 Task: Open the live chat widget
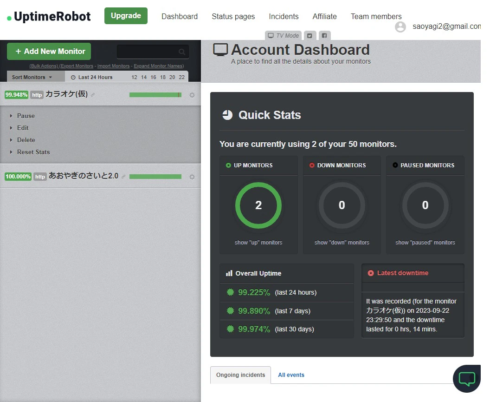466,378
